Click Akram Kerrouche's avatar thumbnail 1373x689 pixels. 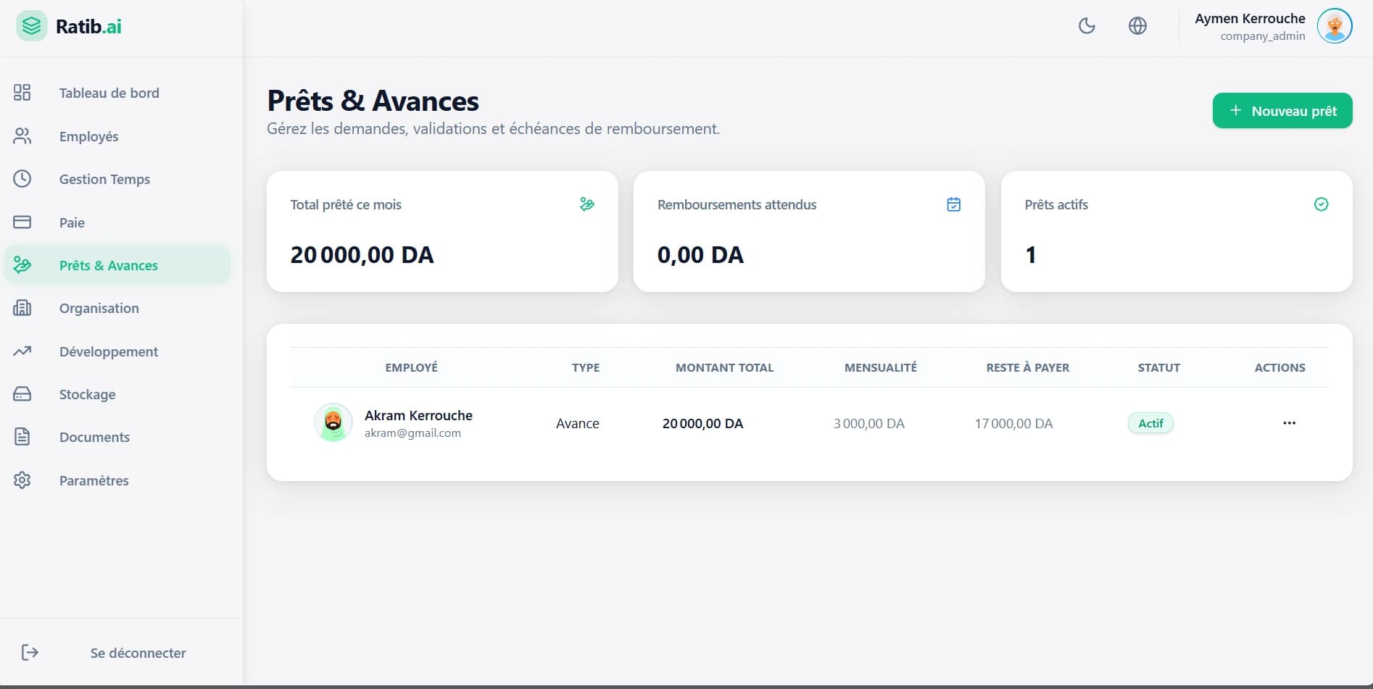click(x=333, y=422)
